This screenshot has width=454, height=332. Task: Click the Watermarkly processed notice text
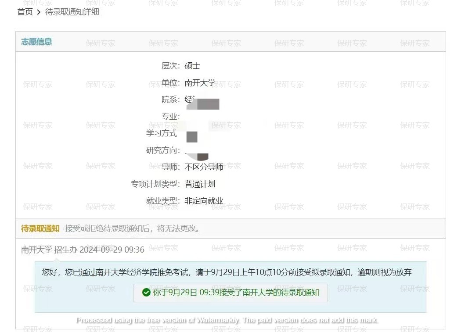(227, 320)
